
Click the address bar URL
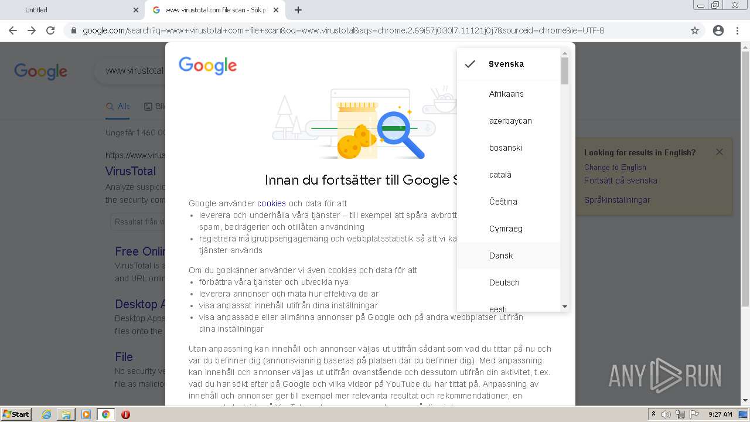[x=343, y=30]
